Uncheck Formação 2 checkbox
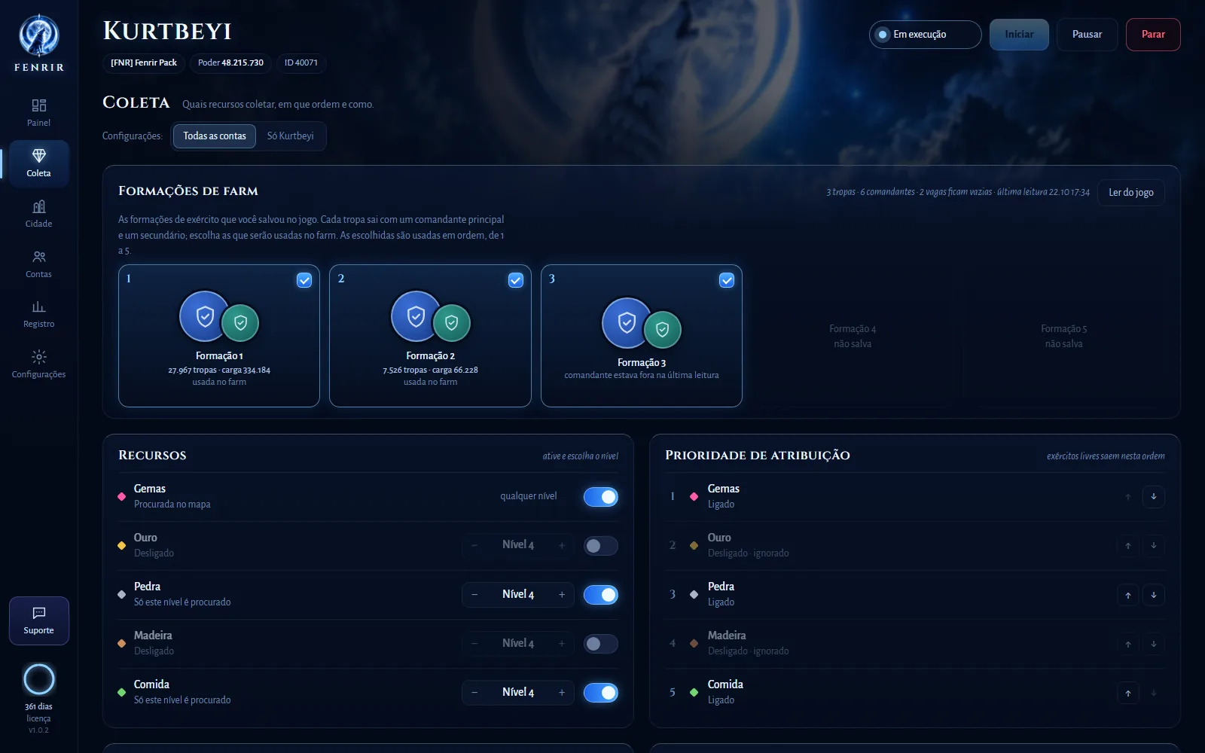Viewport: 1205px width, 753px height. pos(516,280)
